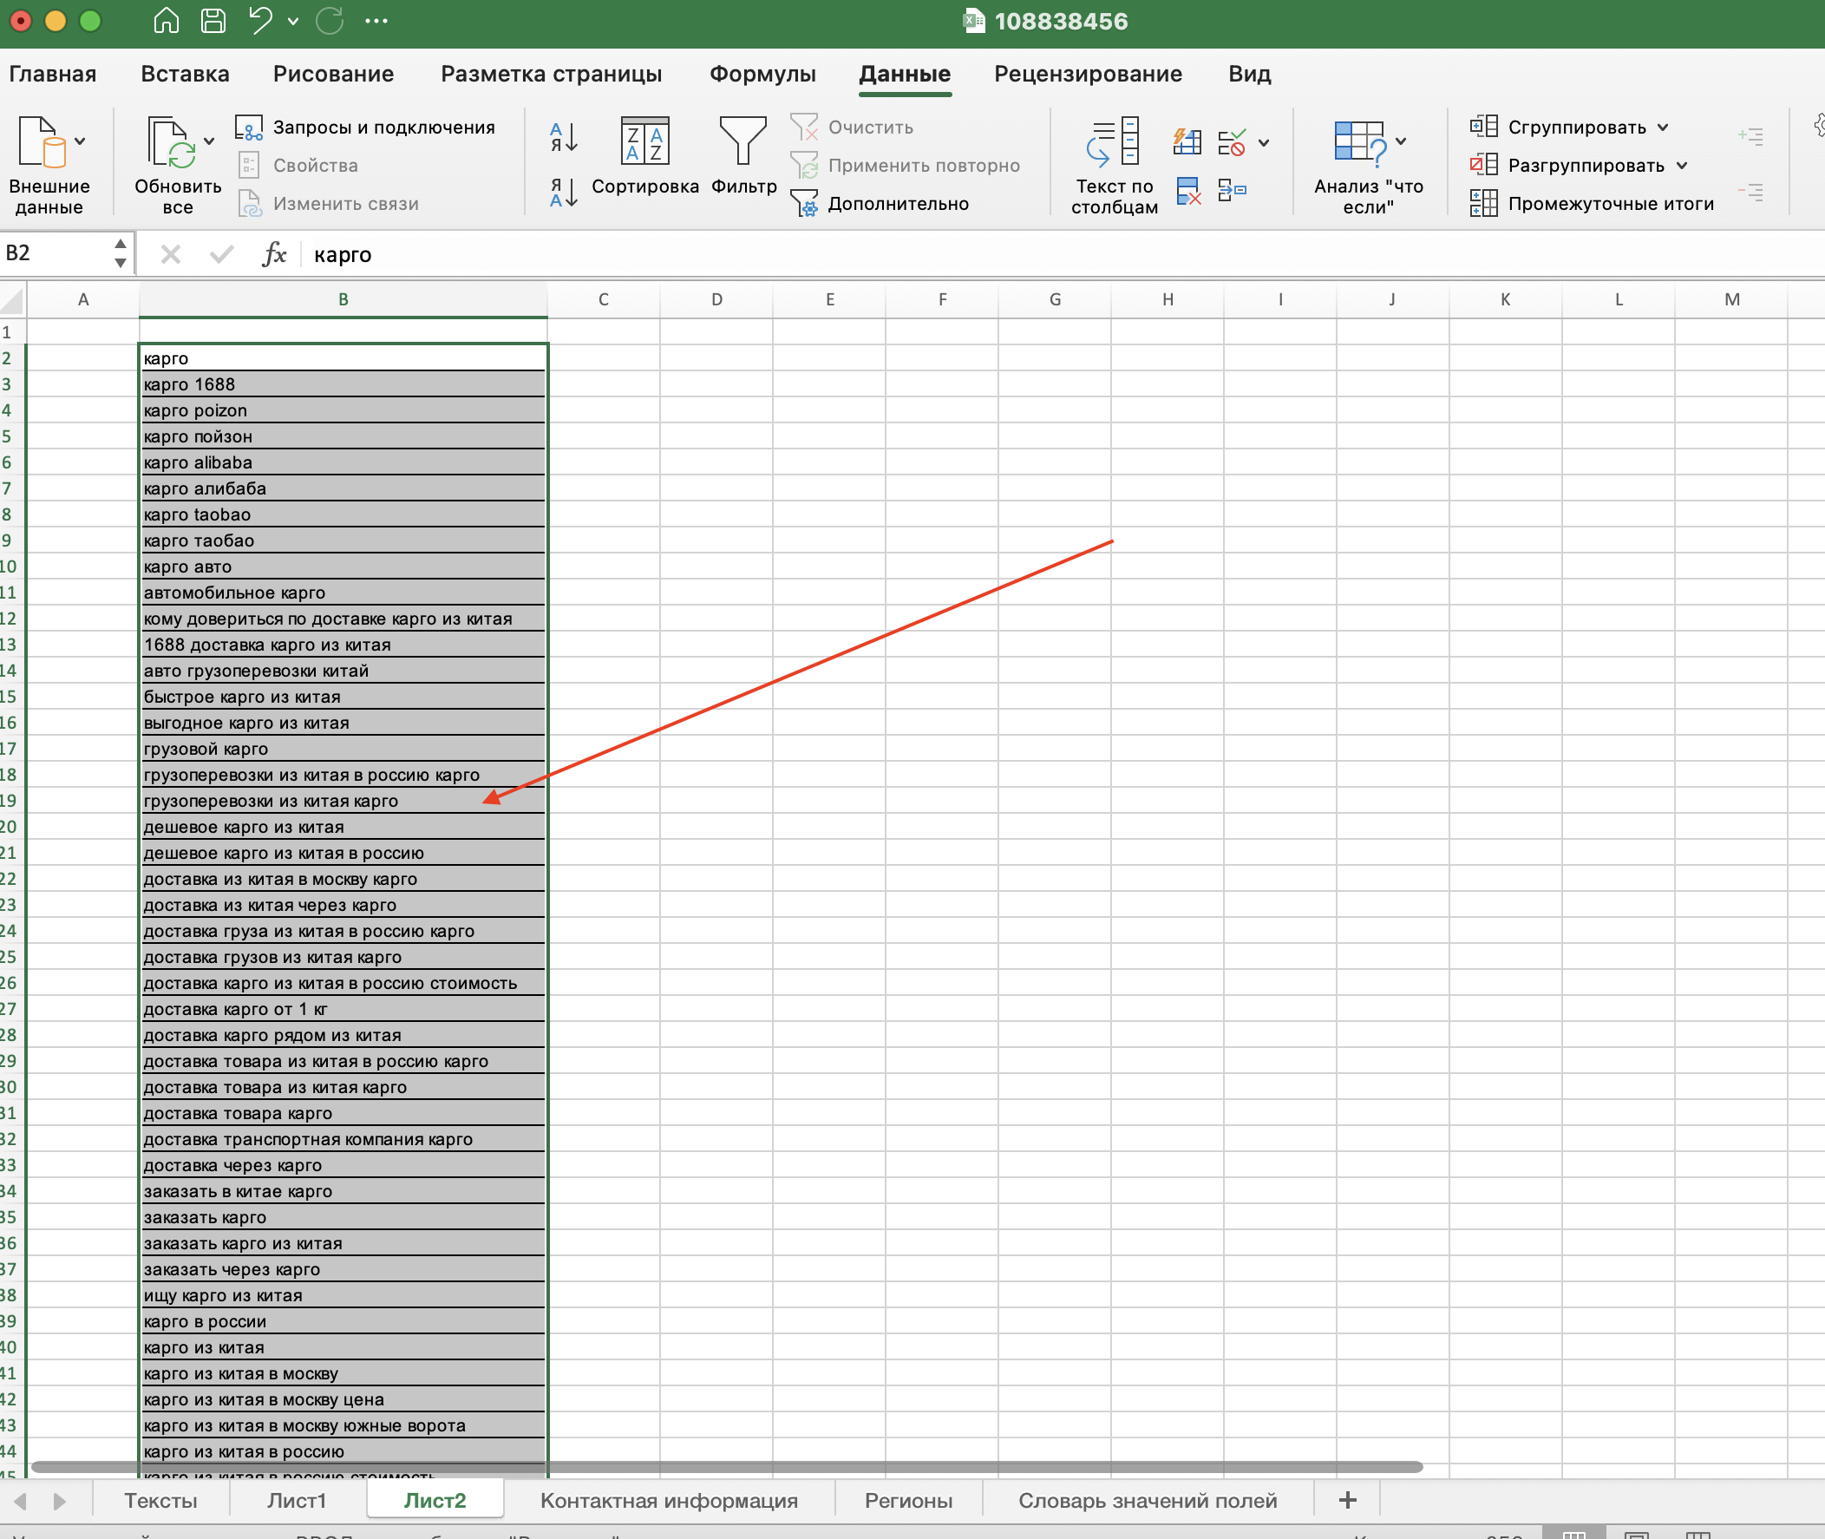Viewport: 1825px width, 1539px height.
Task: Open the Внешние данные menu
Action: click(49, 166)
